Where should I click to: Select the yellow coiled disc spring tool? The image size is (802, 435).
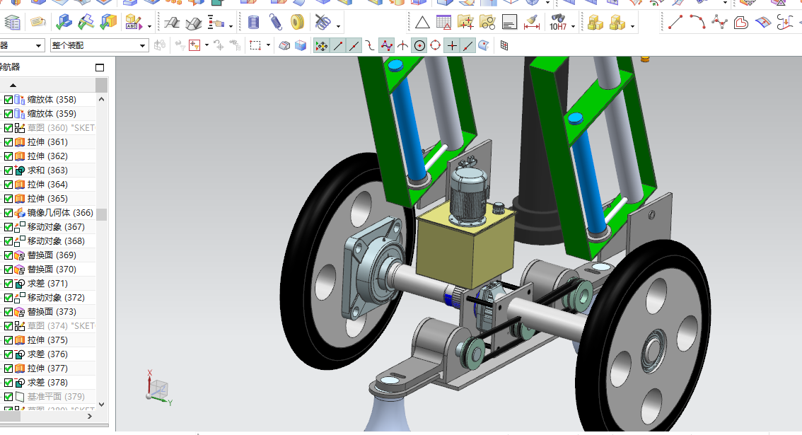click(x=297, y=22)
